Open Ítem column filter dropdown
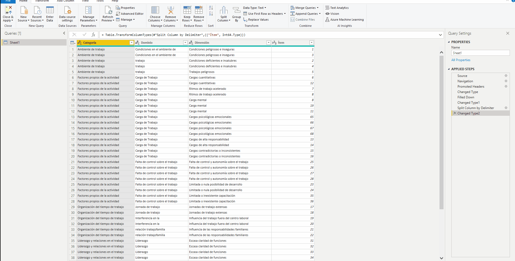This screenshot has width=515, height=261. tap(312, 43)
